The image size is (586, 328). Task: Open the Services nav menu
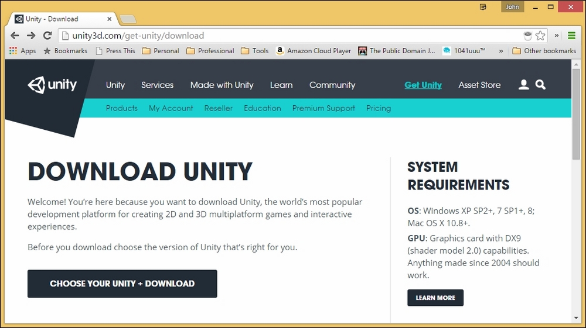click(x=157, y=85)
